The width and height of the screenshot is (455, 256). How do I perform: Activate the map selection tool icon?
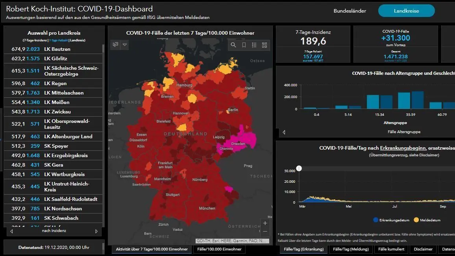pyautogui.click(x=115, y=45)
